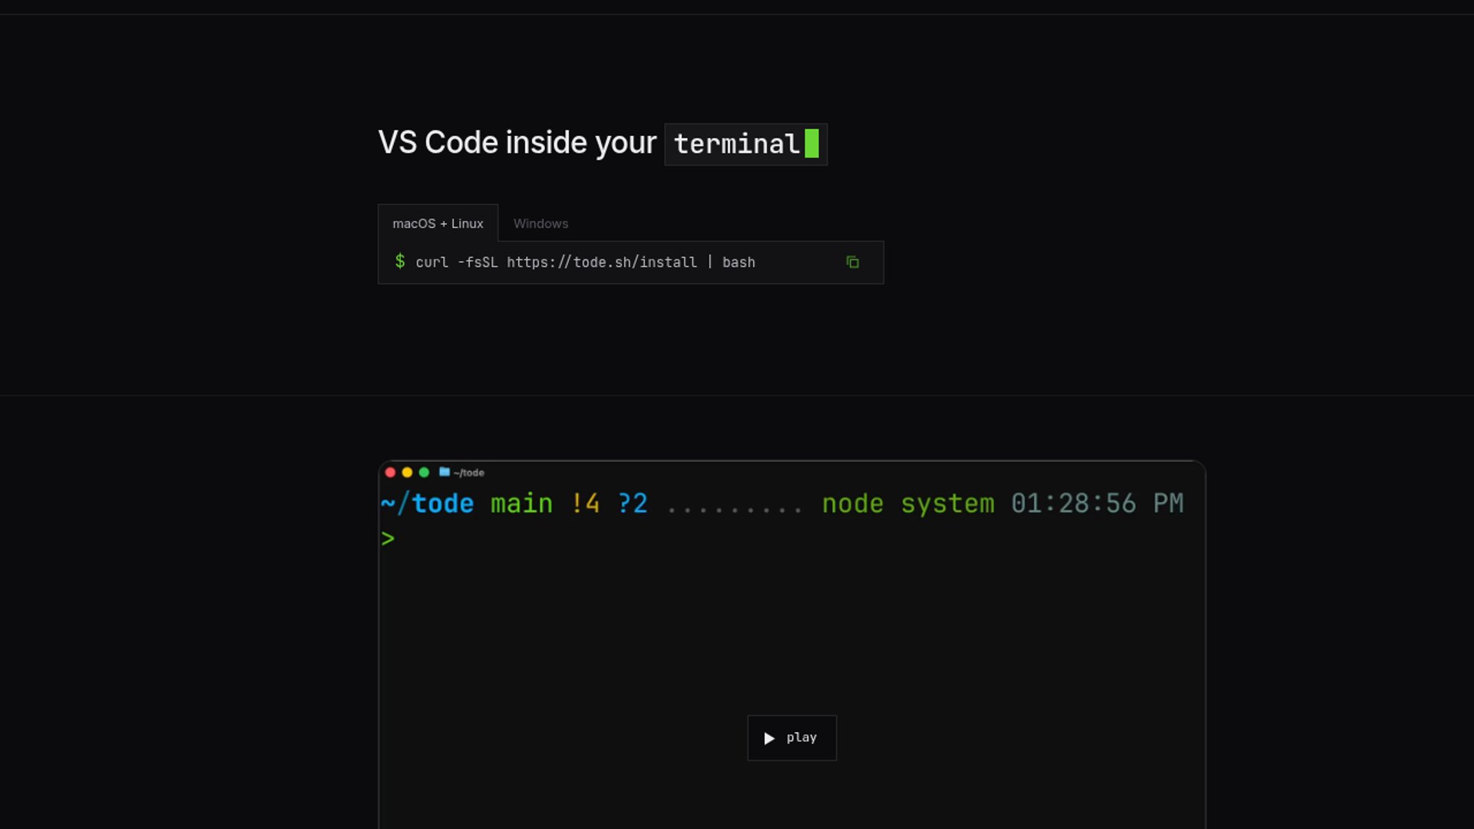Click the folder icon beside ~/tode title
The image size is (1474, 829).
pos(444,471)
